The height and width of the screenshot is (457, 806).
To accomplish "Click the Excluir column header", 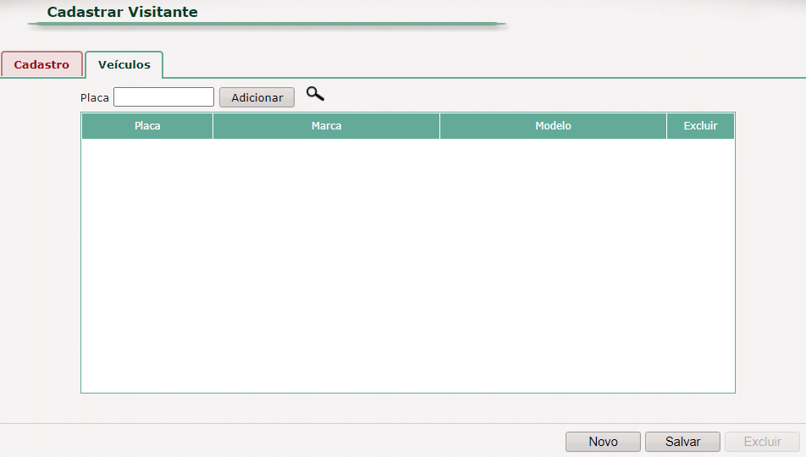I will pyautogui.click(x=701, y=126).
